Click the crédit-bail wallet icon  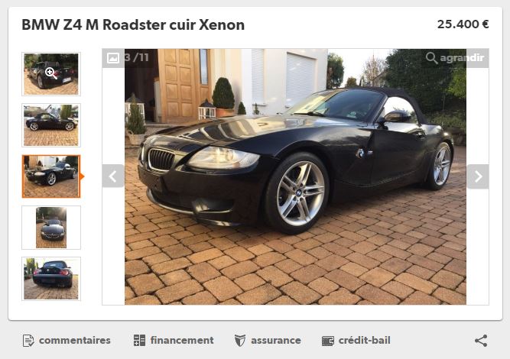coord(328,341)
